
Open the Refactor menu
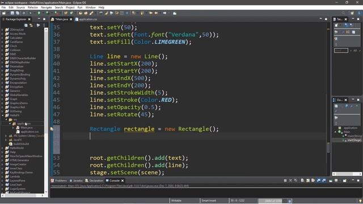click(33, 7)
